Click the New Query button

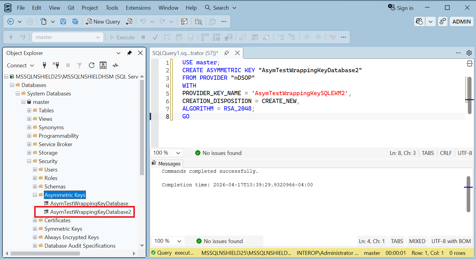[103, 21]
